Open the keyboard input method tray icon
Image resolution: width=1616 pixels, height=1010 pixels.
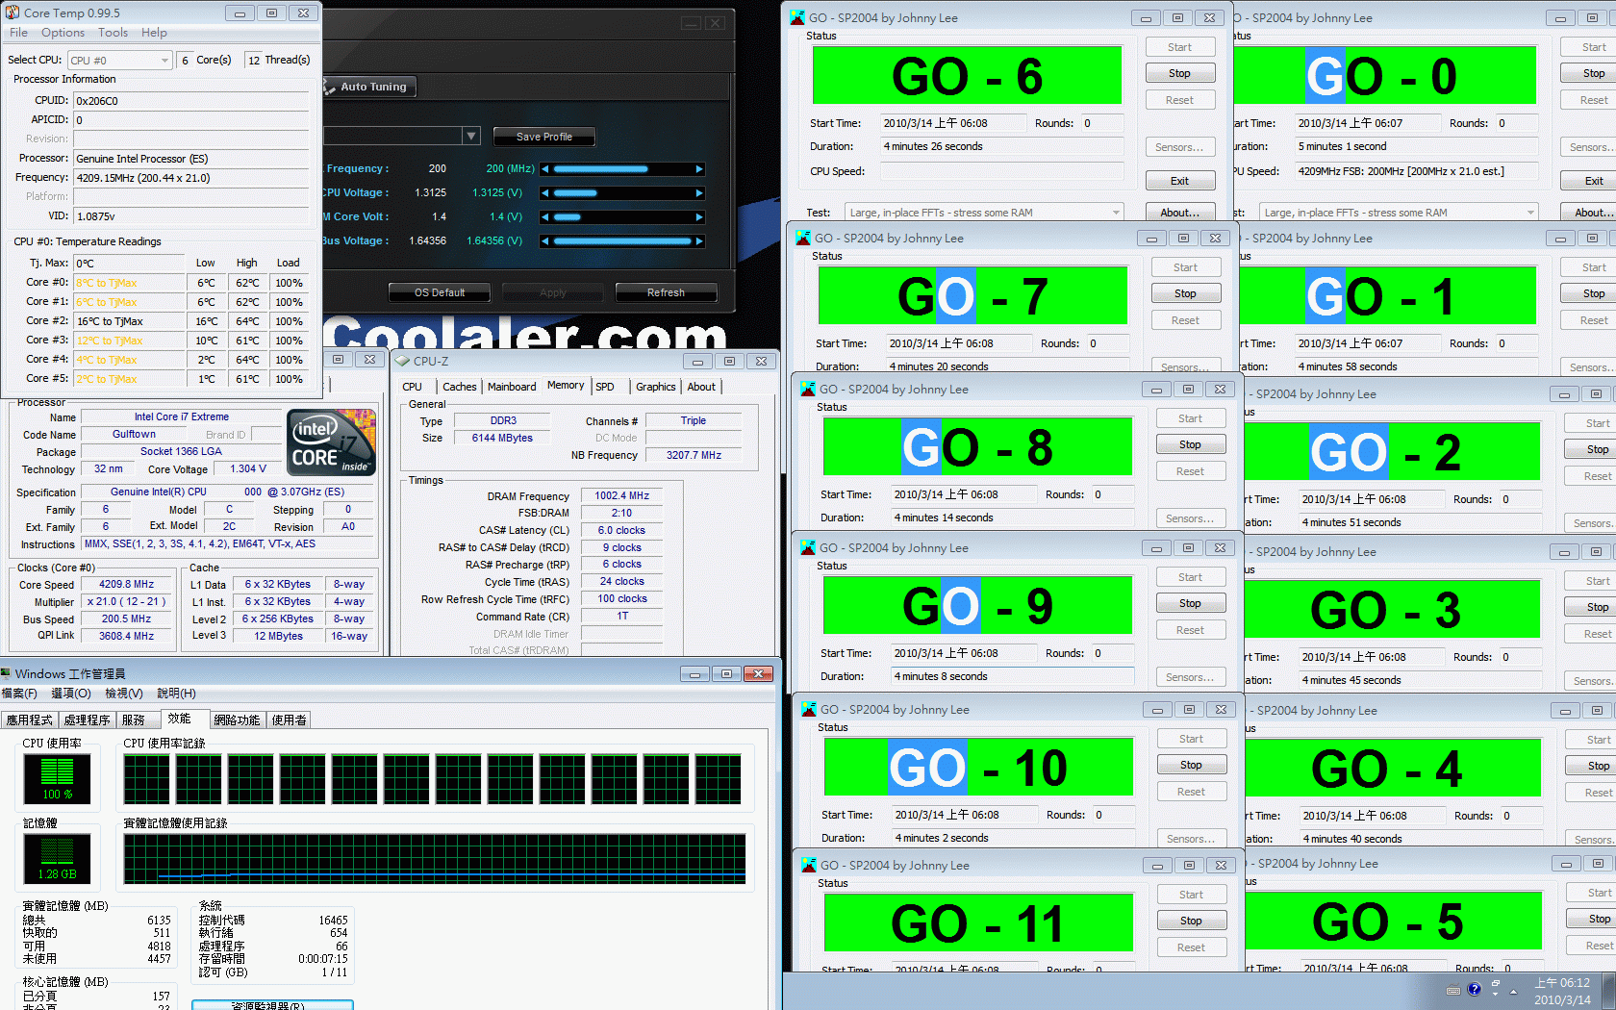pos(1453,990)
